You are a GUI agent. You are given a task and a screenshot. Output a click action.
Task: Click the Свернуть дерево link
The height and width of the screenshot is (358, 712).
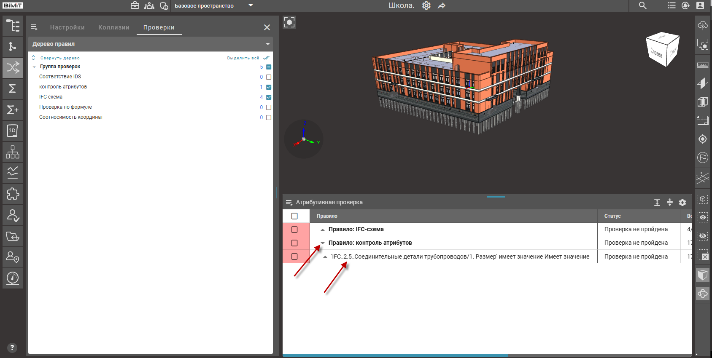click(60, 58)
